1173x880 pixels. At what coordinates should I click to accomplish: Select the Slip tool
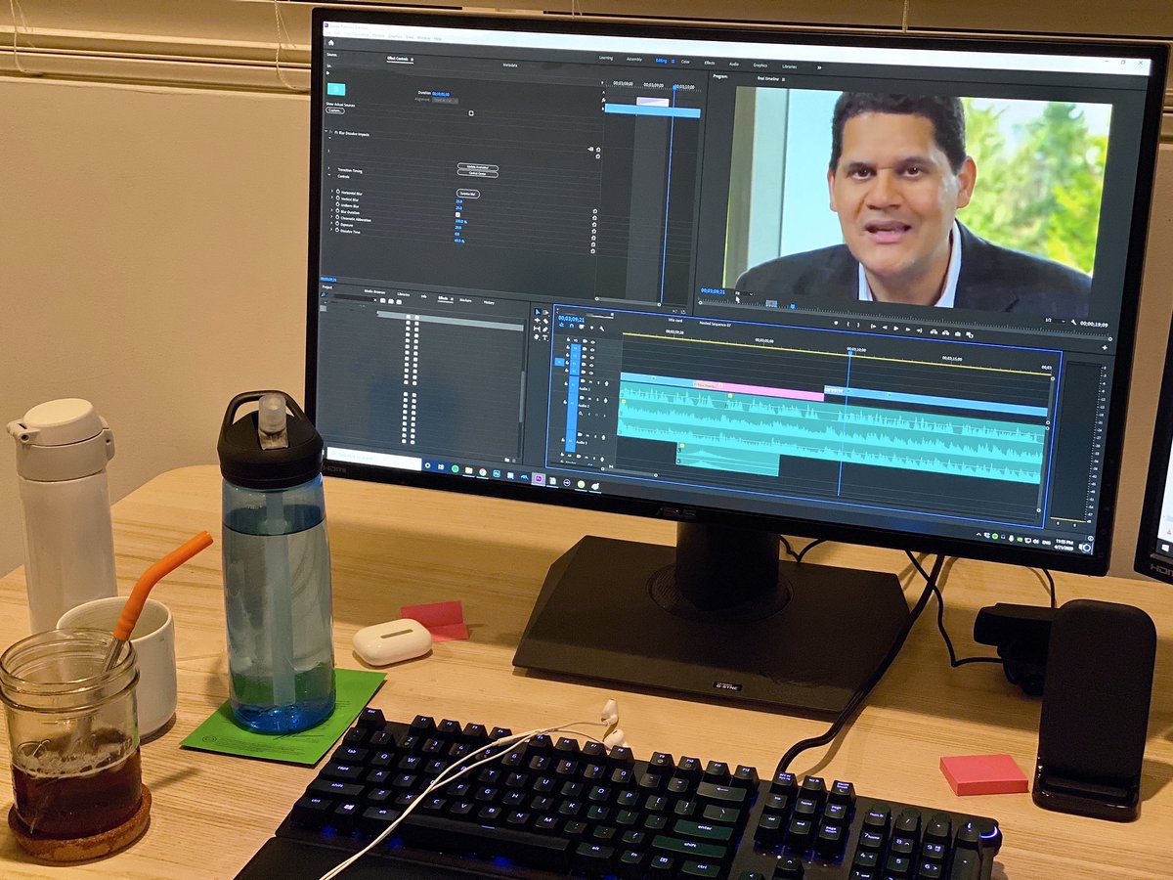tap(537, 329)
